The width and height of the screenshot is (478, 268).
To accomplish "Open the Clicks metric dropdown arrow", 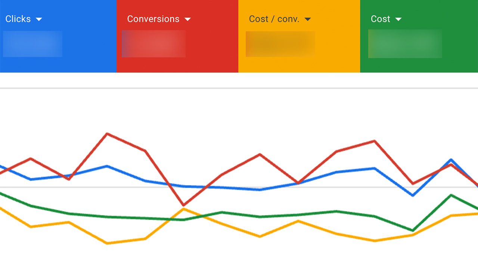I will coord(40,19).
